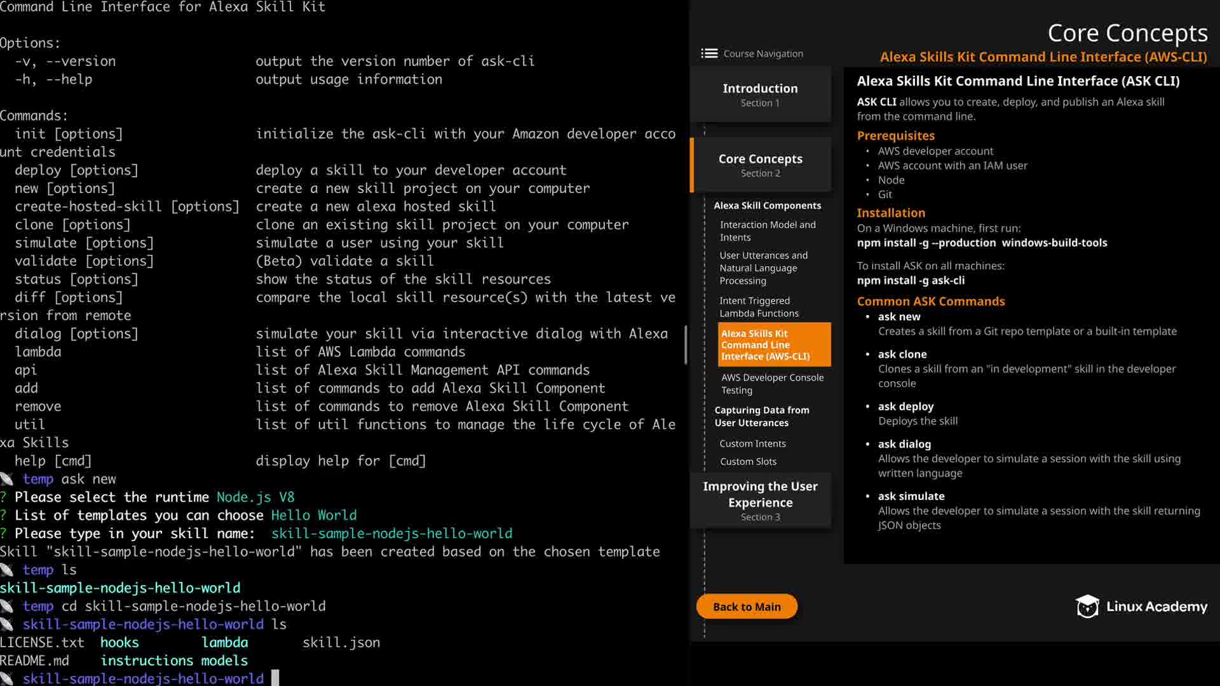1220x686 pixels.
Task: Click the terminal scrollbar handle
Action: [x=686, y=345]
